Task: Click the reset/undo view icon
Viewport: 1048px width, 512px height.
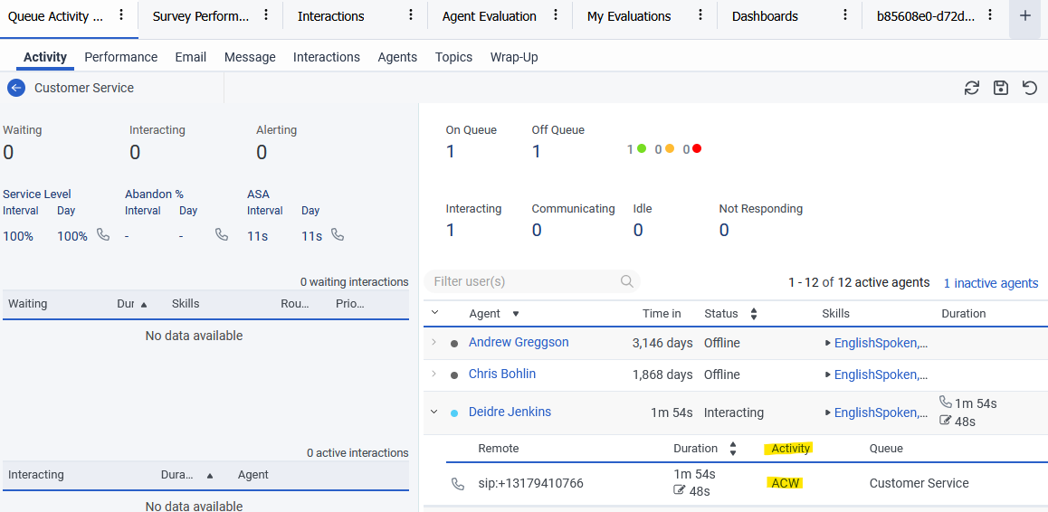Action: tap(1029, 88)
